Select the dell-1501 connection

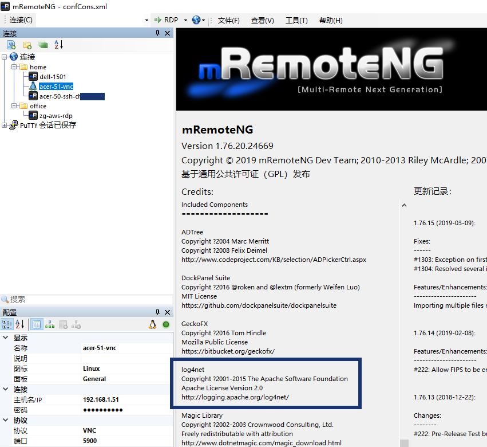tap(53, 77)
